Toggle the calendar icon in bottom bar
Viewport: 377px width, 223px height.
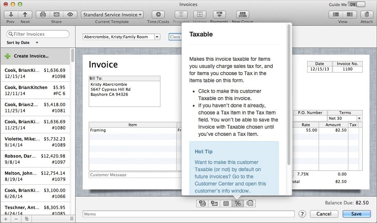[226, 203]
